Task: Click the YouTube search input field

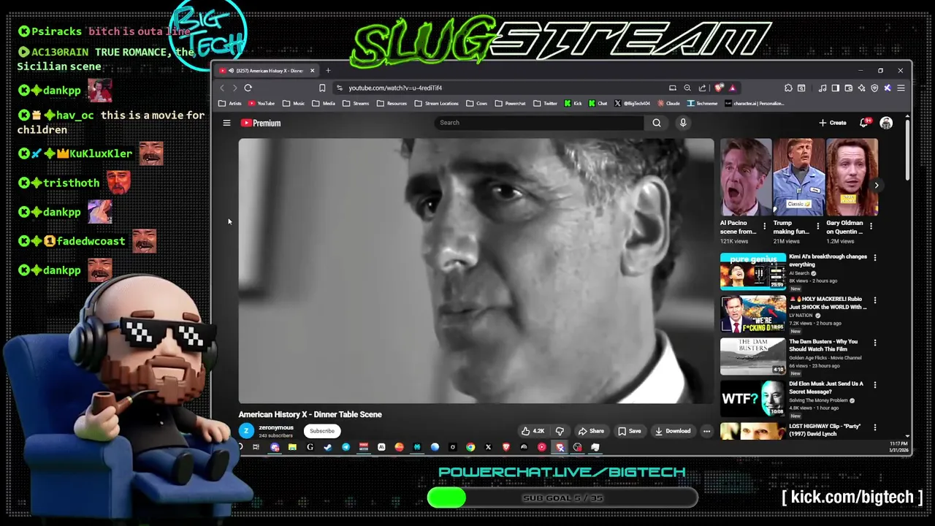Action: click(x=539, y=123)
